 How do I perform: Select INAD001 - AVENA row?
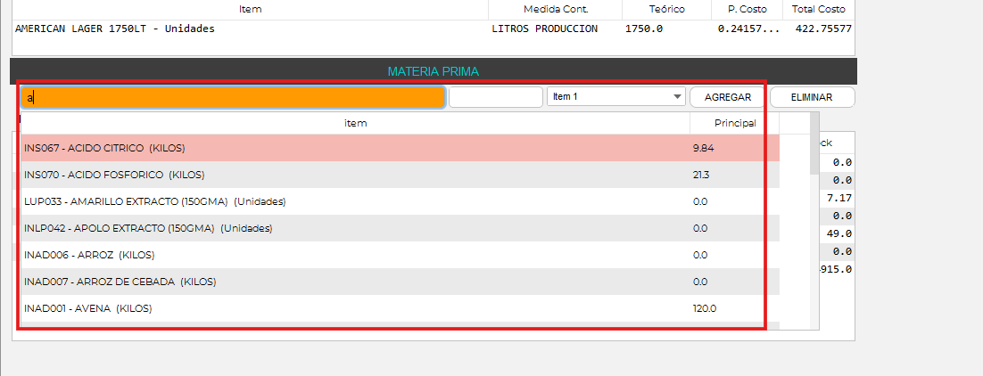pos(357,308)
